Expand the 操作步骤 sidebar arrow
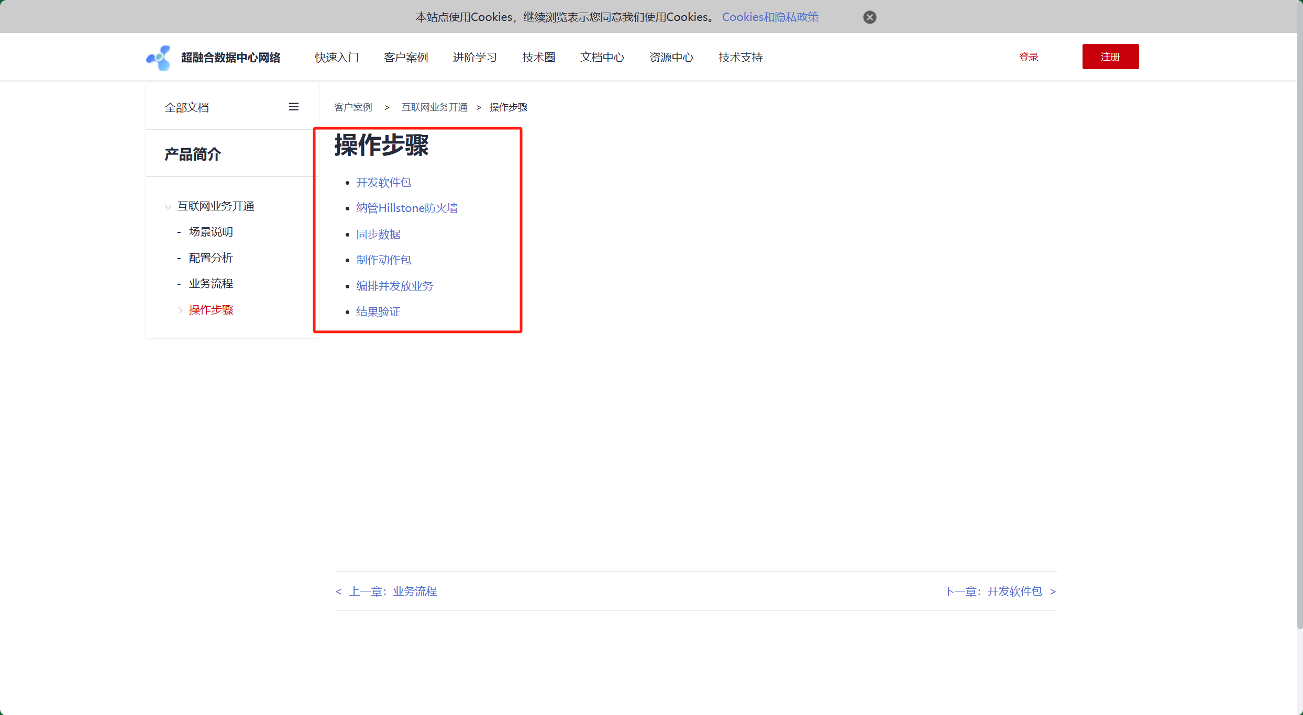The image size is (1303, 715). [180, 310]
